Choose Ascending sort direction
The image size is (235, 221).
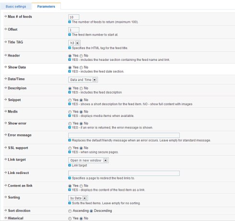pos(70,211)
